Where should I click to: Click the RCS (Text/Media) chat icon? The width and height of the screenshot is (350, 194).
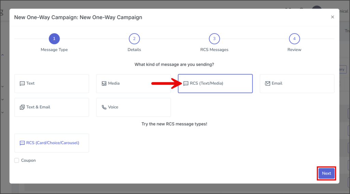[x=186, y=83]
